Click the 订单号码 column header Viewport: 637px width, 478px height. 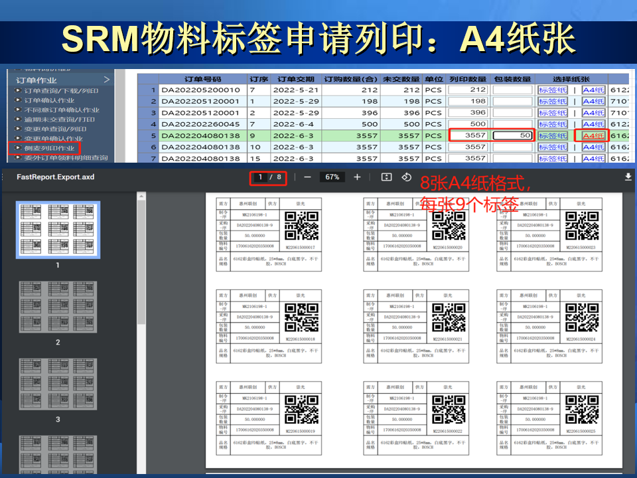pyautogui.click(x=203, y=79)
